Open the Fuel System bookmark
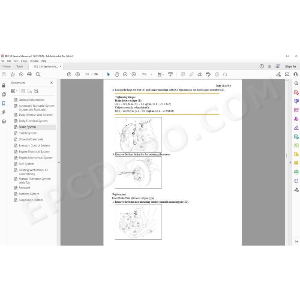 coord(26,164)
